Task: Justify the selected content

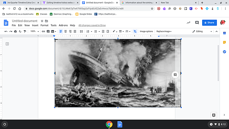Action: [75, 31]
